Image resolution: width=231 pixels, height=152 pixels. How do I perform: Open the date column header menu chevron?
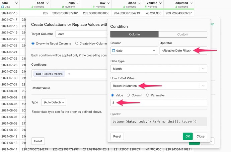coord(17,3)
